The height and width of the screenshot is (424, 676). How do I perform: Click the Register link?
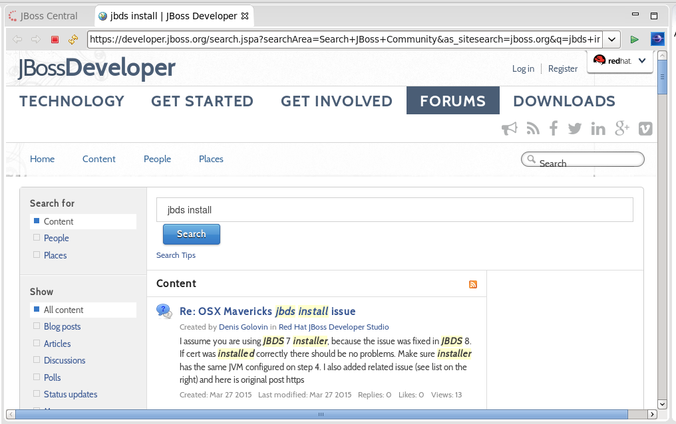coord(563,69)
